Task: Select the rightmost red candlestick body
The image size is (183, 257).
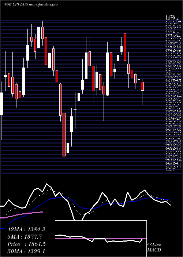Action: click(142, 86)
